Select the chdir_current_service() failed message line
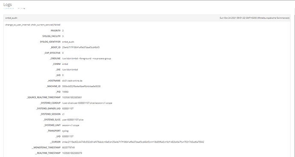295x157 pixels. pyautogui.click(x=33, y=25)
